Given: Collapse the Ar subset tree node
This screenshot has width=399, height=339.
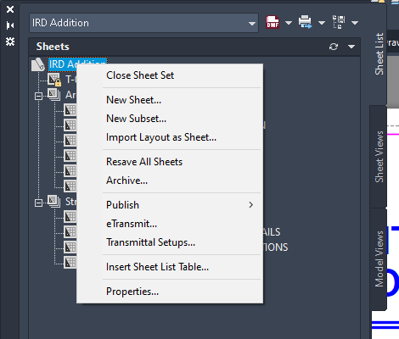Looking at the screenshot, I should pos(38,97).
